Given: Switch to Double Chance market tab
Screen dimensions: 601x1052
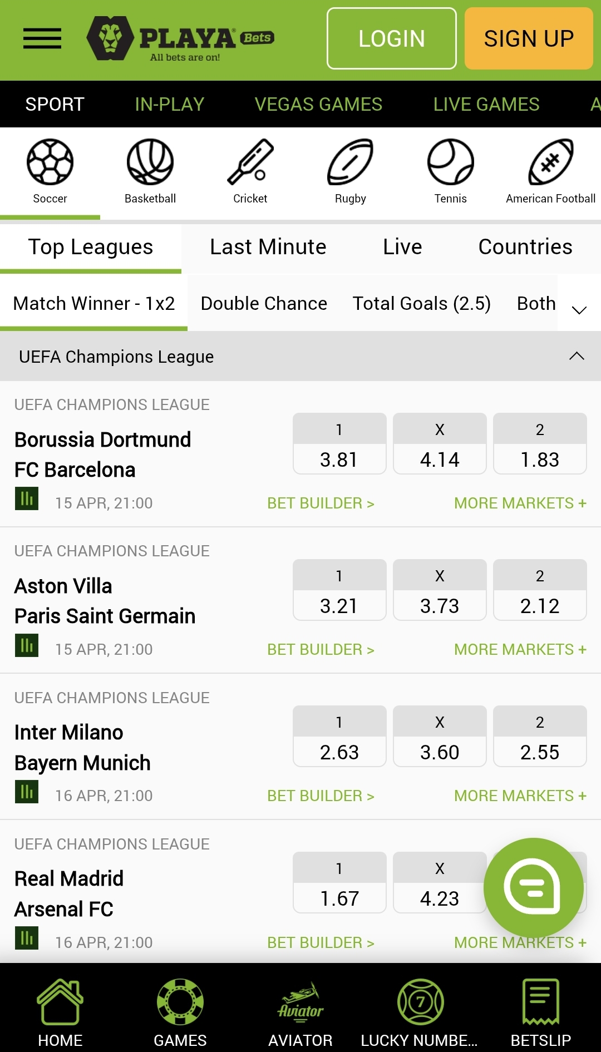Looking at the screenshot, I should tap(264, 304).
